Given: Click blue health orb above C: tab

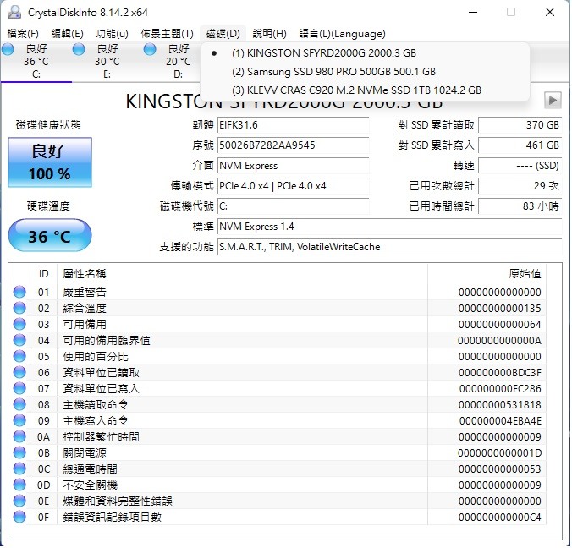Looking at the screenshot, I should tap(8, 49).
